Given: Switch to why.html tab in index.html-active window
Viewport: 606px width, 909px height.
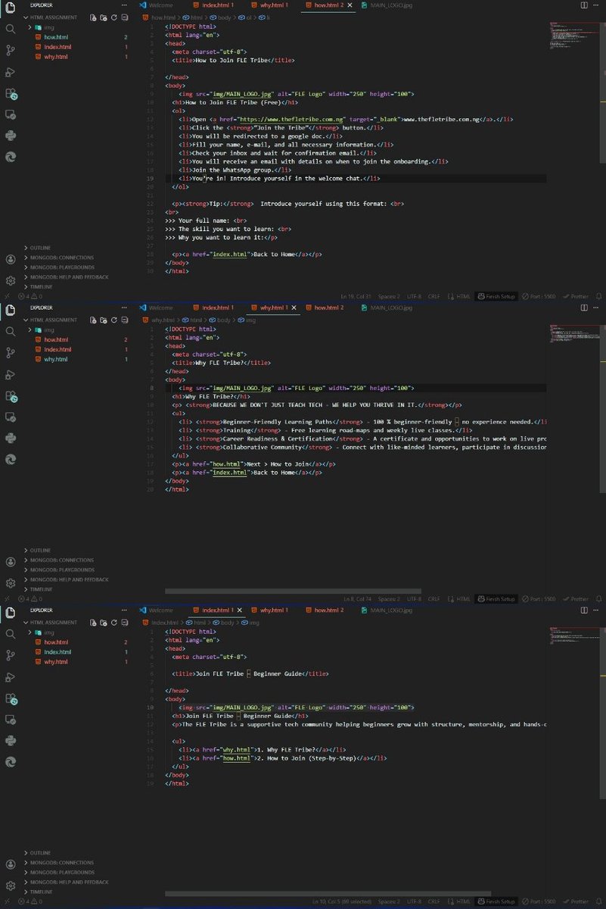Looking at the screenshot, I should tap(272, 610).
